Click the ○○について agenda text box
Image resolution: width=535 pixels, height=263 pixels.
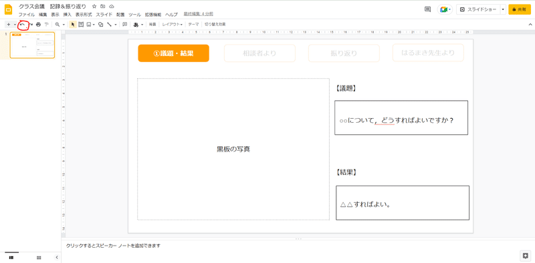coord(401,117)
